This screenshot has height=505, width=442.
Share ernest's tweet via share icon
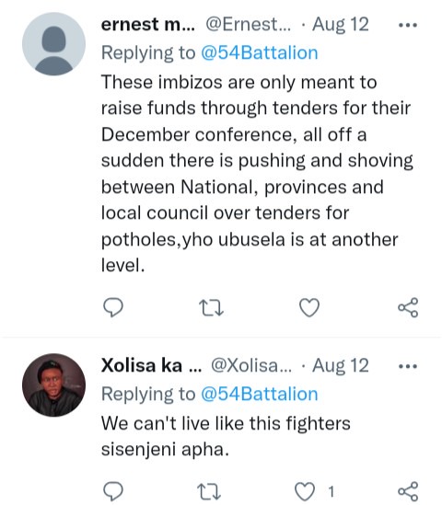point(408,307)
